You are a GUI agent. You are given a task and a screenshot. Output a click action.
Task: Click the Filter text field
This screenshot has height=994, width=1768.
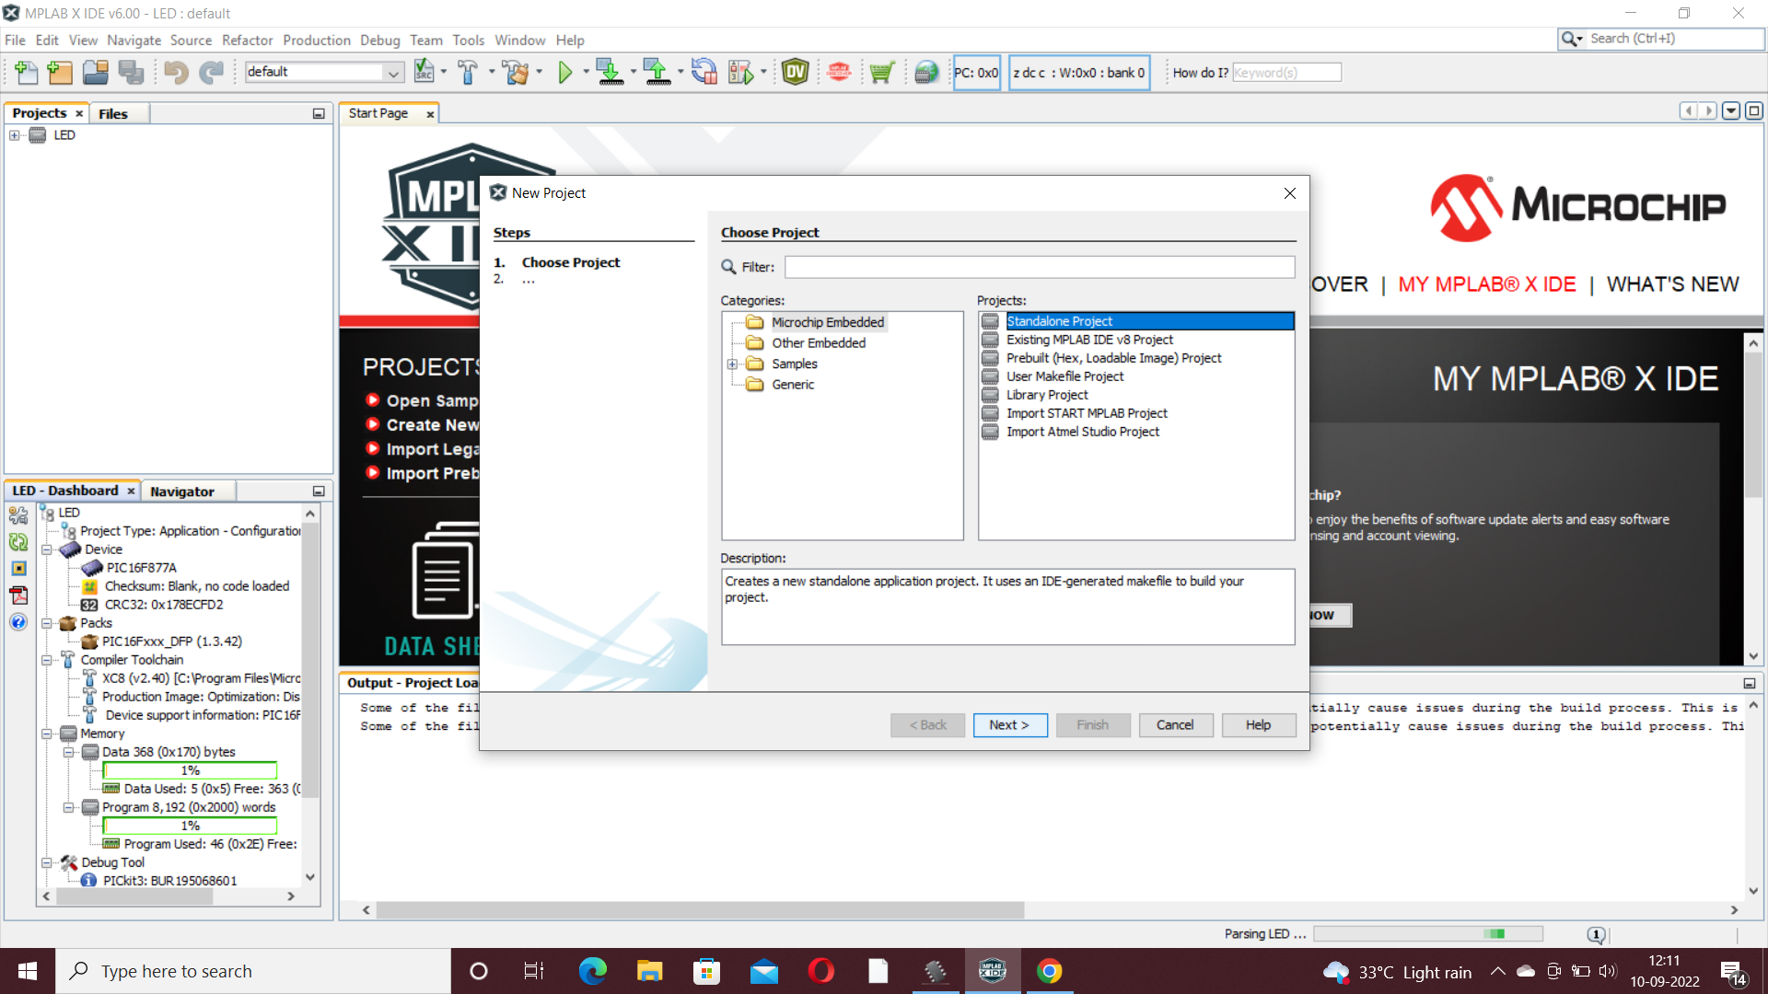click(x=1039, y=267)
